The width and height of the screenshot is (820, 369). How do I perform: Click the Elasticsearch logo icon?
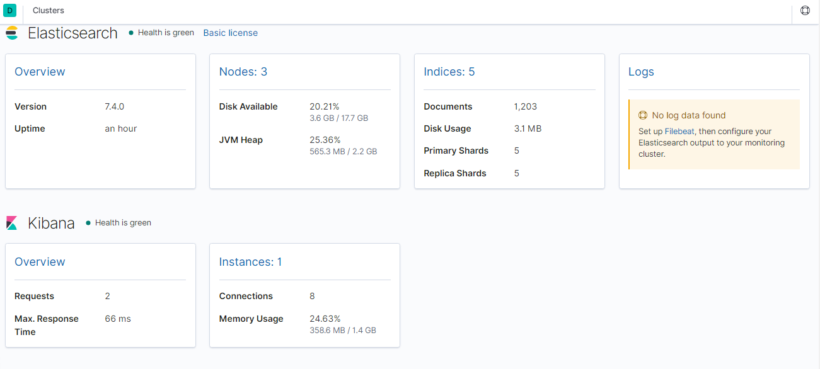(x=12, y=33)
